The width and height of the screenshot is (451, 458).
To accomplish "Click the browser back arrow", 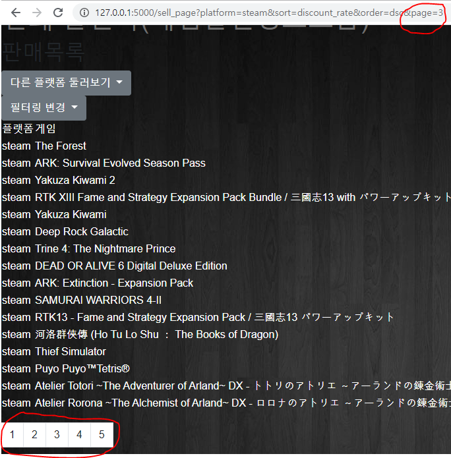I will pos(15,13).
